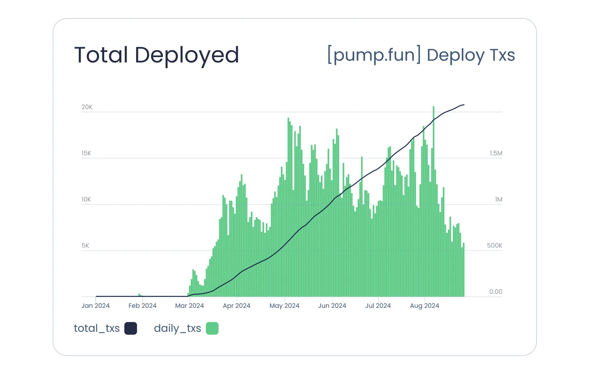This screenshot has width=590, height=374.
Task: Select the 'Feb 2024' x-axis label
Action: [142, 306]
